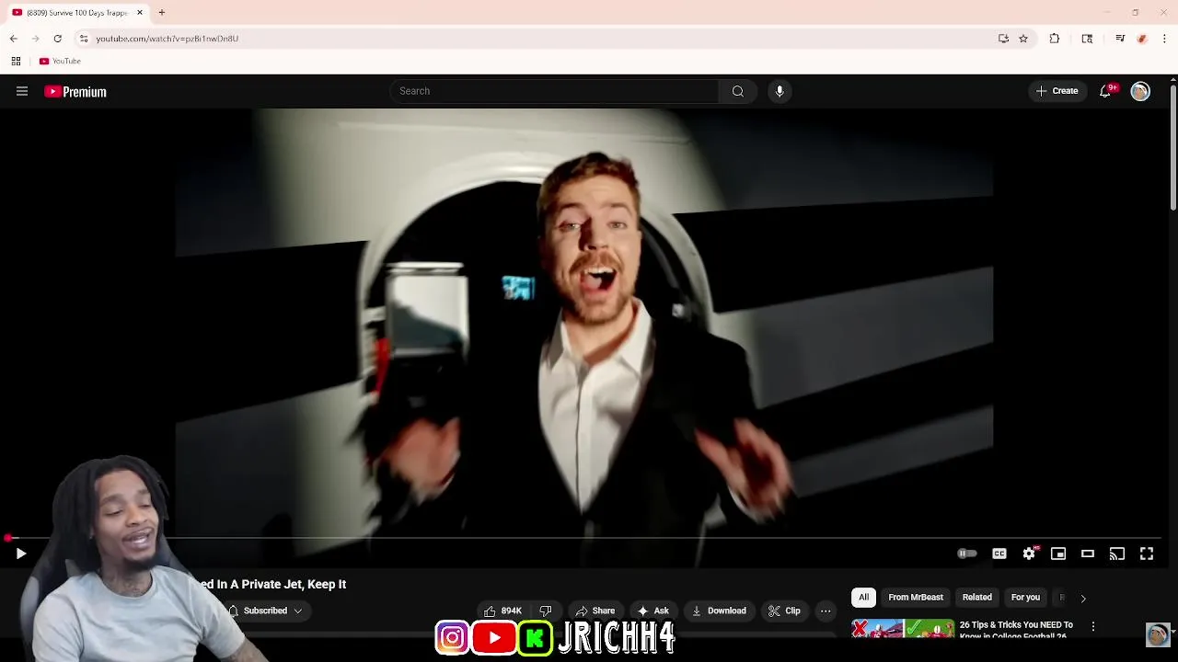Click the youtube.com address bar URL

(x=167, y=39)
